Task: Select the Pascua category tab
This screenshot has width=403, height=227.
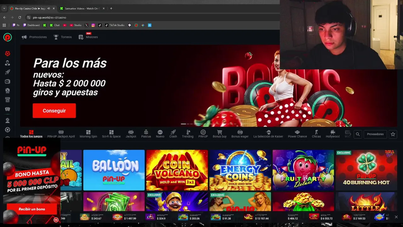Action: (x=146, y=134)
